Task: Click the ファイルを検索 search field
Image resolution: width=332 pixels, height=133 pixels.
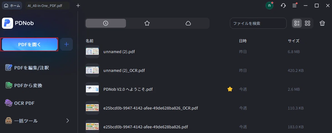Action: click(x=258, y=23)
